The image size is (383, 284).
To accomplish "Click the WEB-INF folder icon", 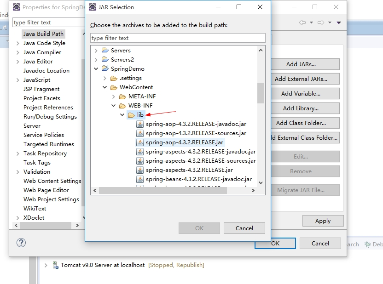I will (x=122, y=106).
